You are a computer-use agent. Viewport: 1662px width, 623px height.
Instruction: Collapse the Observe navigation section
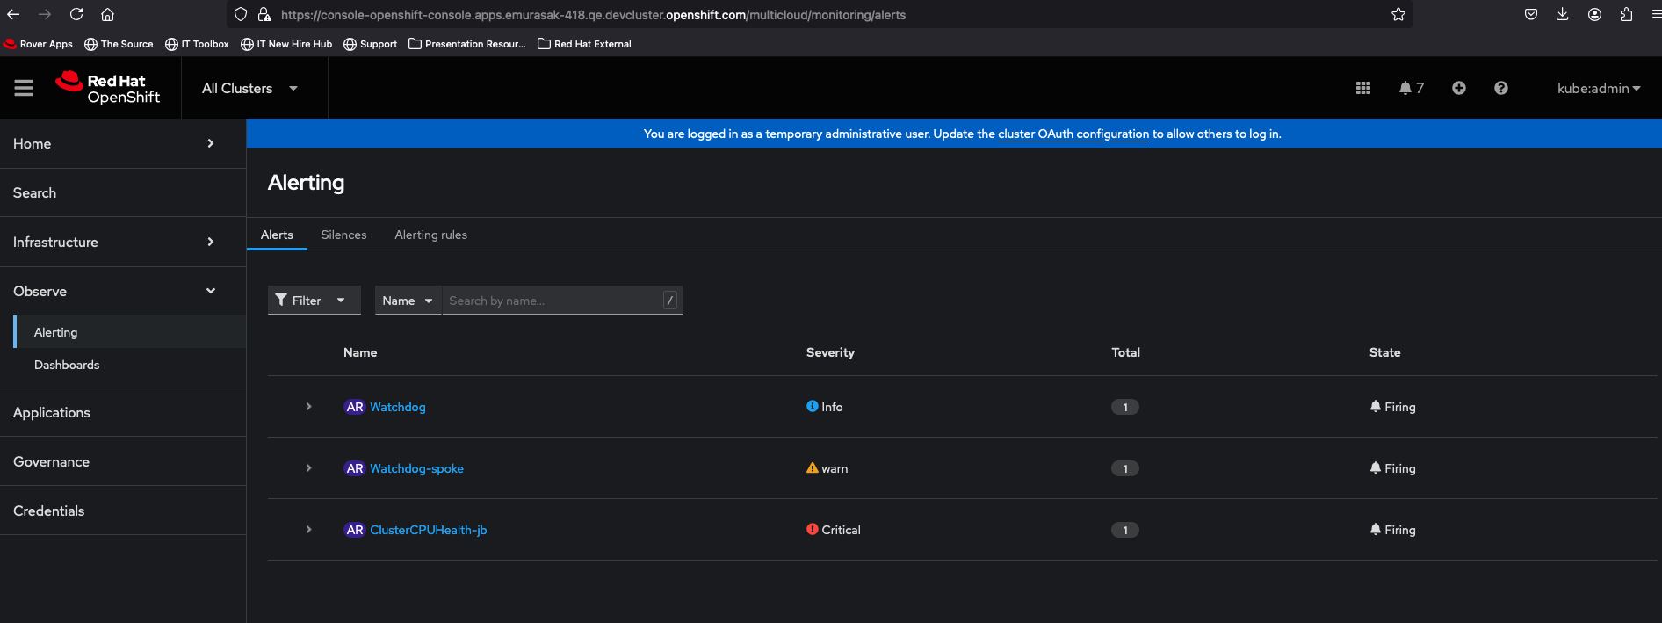tap(123, 291)
